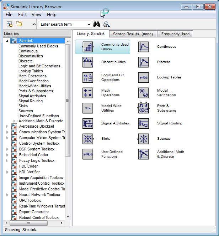Select the Discontinuities library icon
The image size is (219, 236).
point(88,62)
